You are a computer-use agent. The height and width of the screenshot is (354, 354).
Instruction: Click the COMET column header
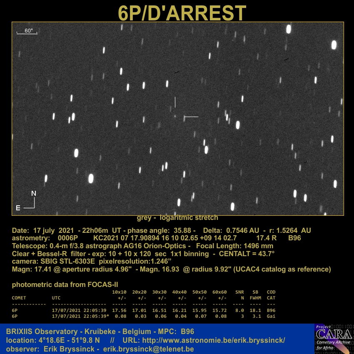tap(19, 298)
